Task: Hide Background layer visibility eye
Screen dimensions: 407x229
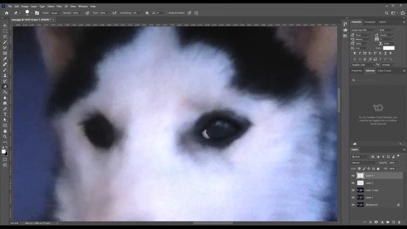Action: point(353,205)
